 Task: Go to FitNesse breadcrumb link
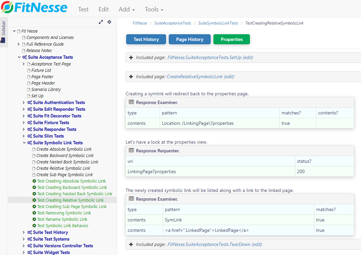(x=140, y=23)
